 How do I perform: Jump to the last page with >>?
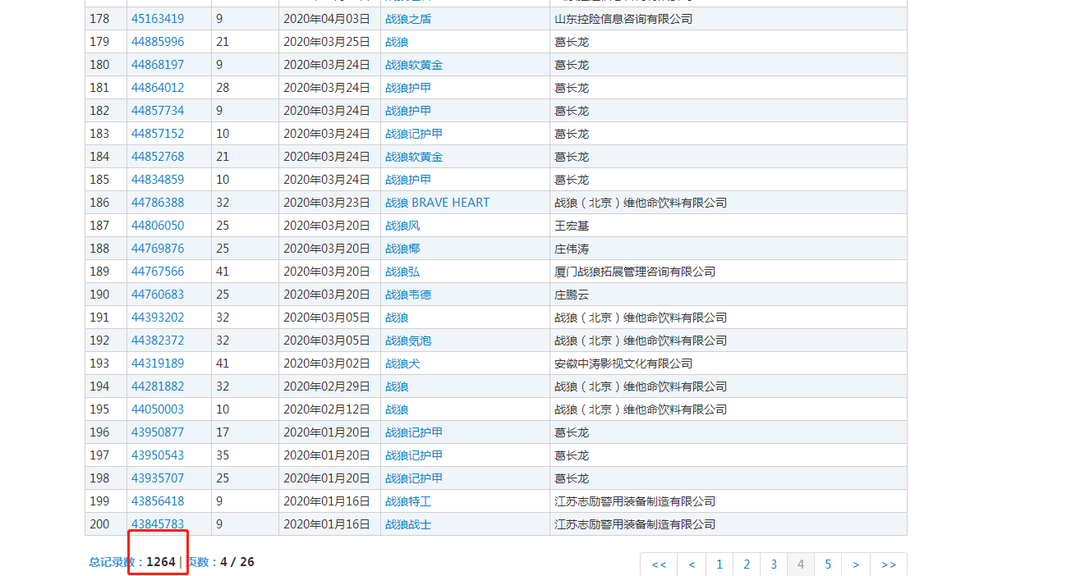point(888,565)
